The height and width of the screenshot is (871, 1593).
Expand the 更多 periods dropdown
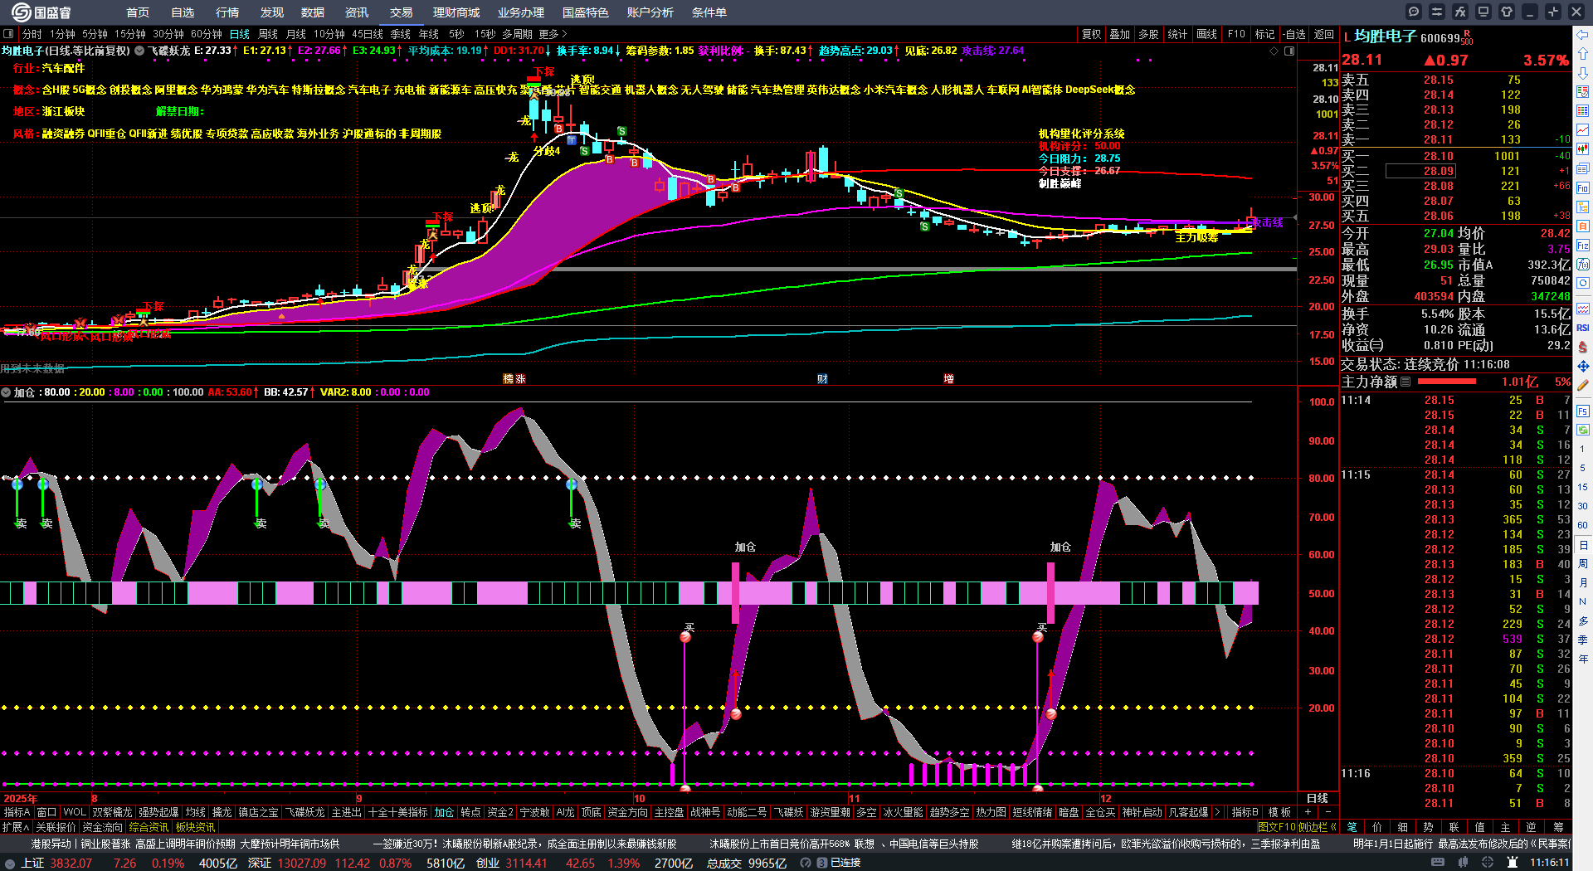pyautogui.click(x=553, y=34)
